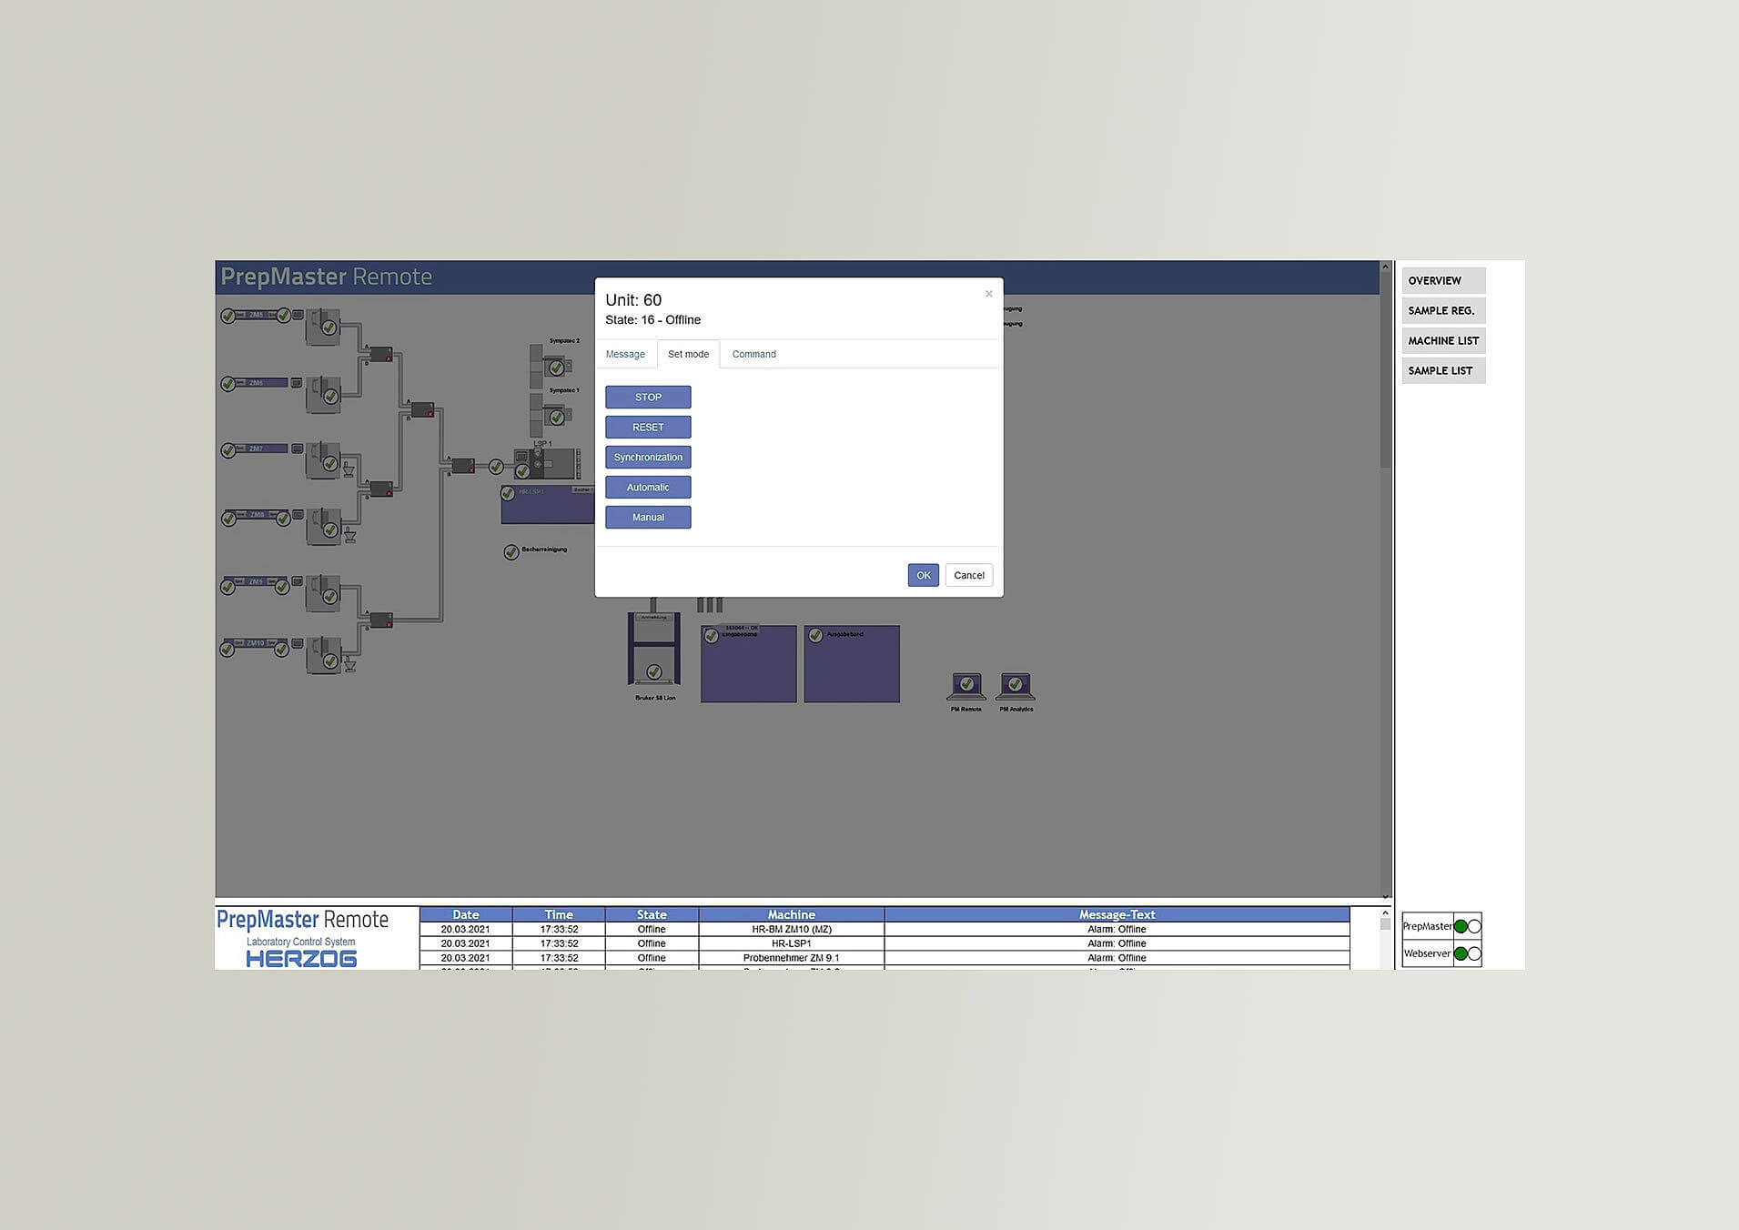Open the SAMPLE LIST page
Image resolution: width=1739 pixels, height=1230 pixels.
(1443, 370)
